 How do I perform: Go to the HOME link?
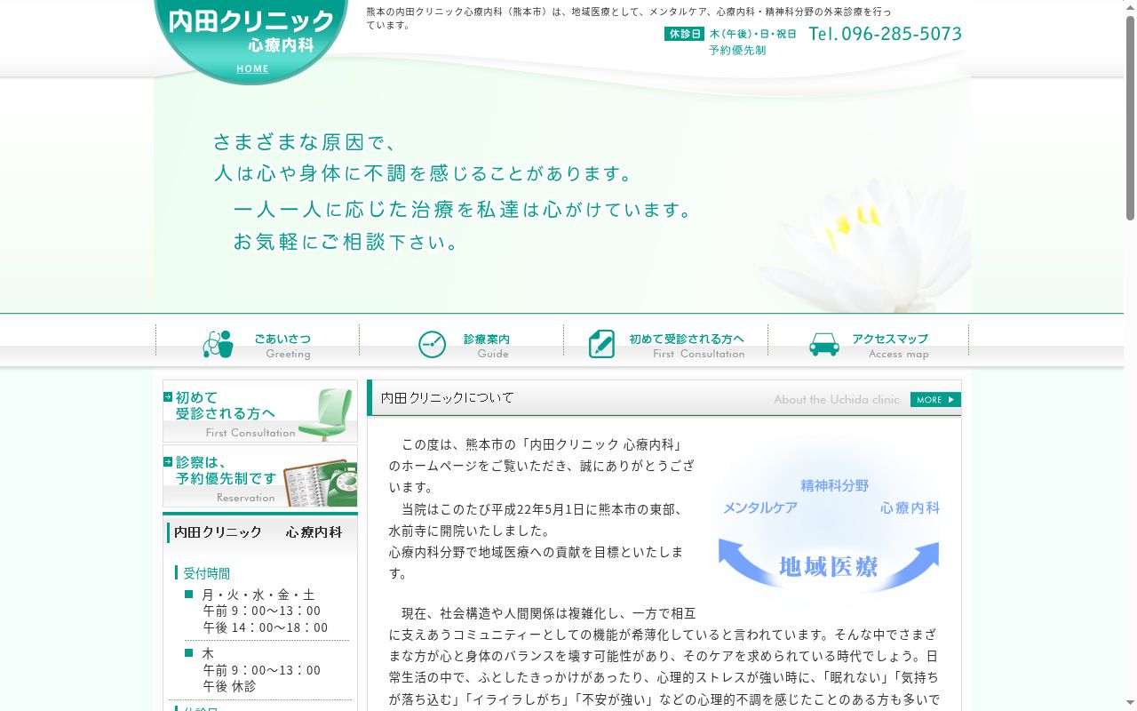coord(252,69)
